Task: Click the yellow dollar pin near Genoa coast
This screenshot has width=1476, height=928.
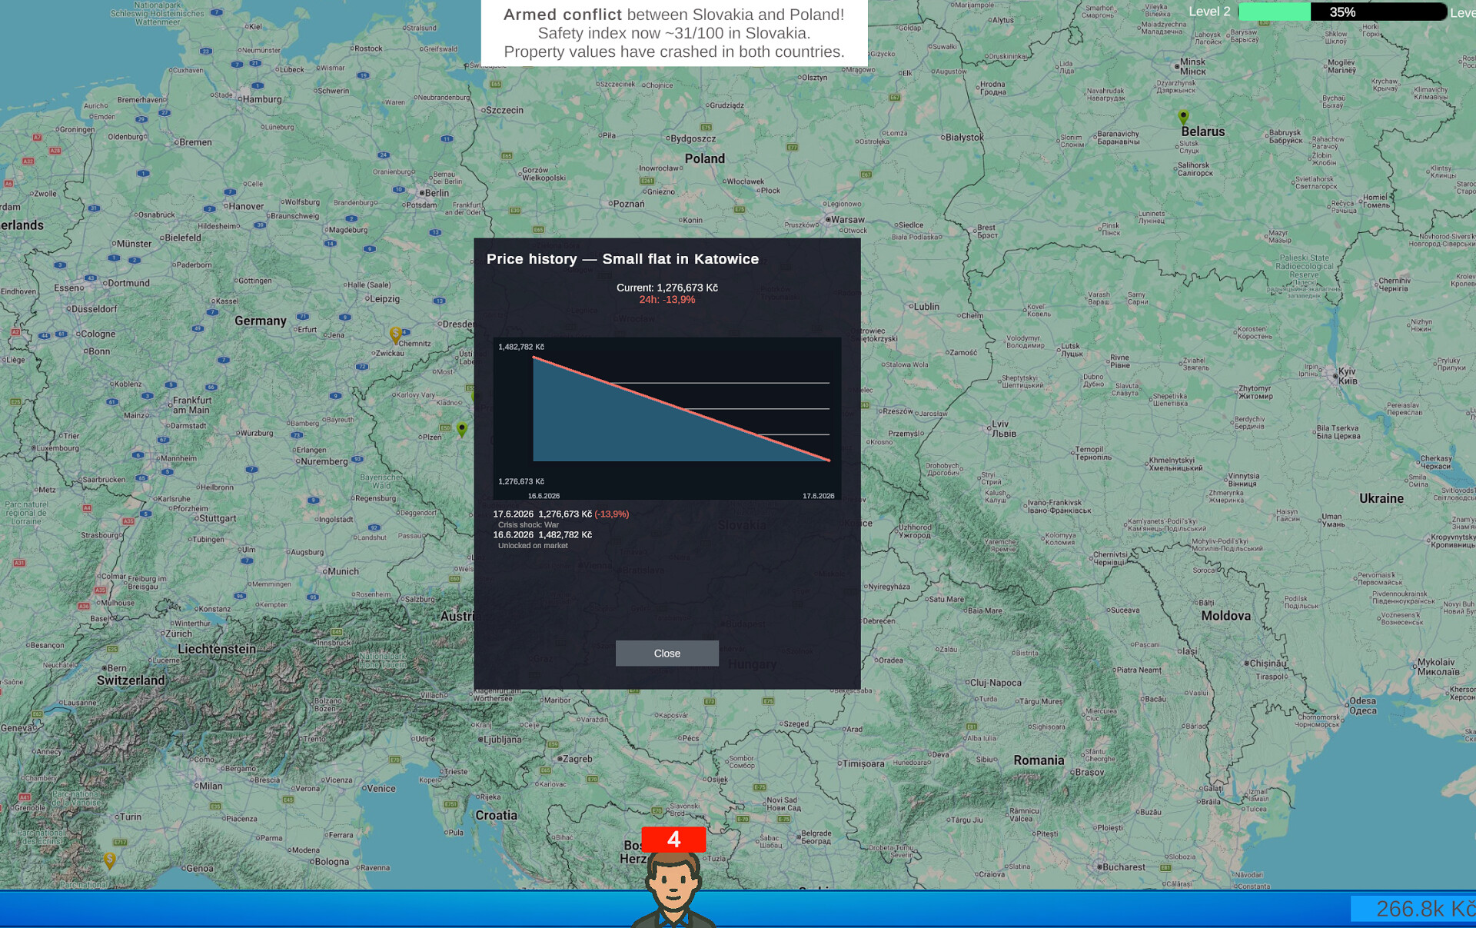Action: click(110, 860)
